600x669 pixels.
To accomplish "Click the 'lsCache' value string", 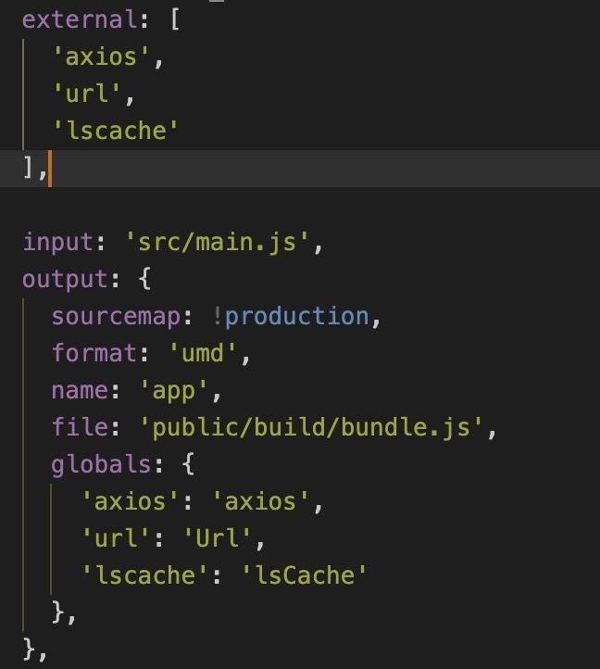I will [x=304, y=574].
